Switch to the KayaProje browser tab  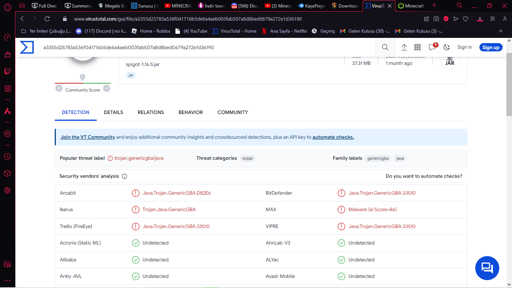click(x=312, y=6)
